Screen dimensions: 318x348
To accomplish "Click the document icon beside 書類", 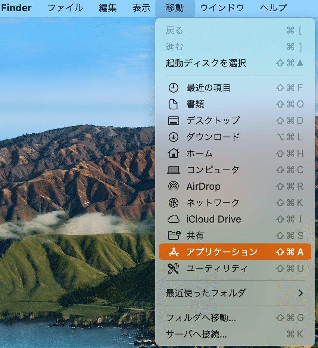I will pyautogui.click(x=173, y=104).
